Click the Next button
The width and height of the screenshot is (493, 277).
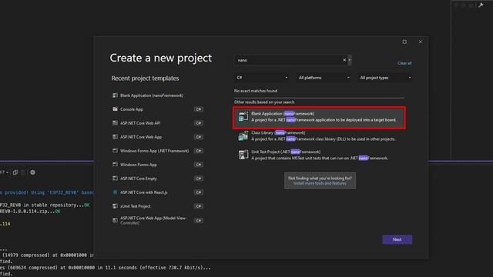pyautogui.click(x=397, y=239)
